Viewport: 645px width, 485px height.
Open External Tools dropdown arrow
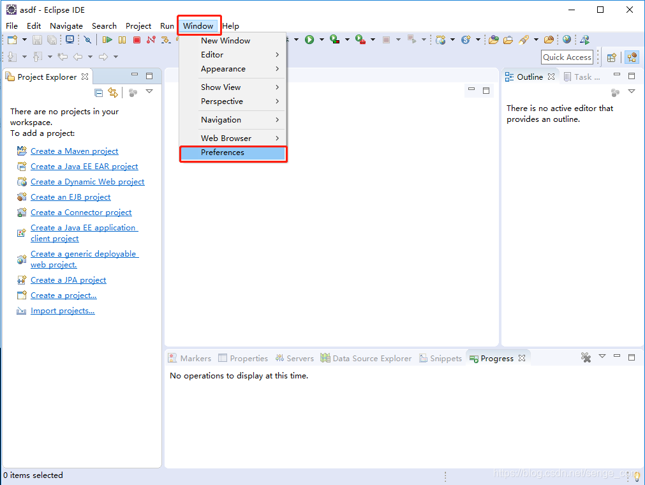[373, 40]
